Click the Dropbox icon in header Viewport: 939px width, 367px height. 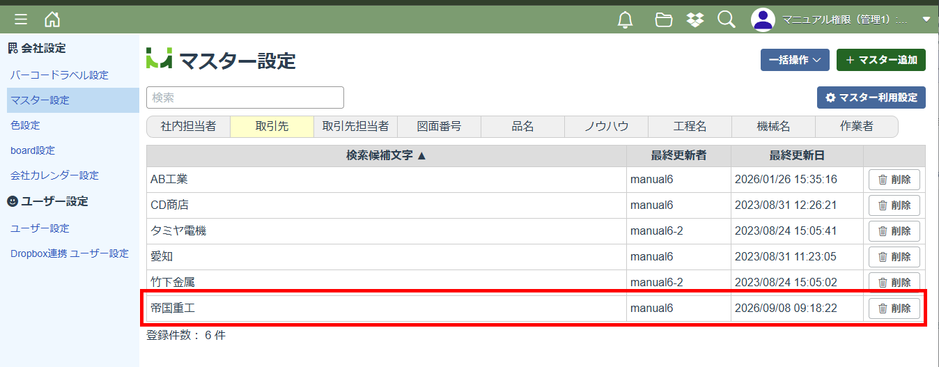tap(694, 19)
